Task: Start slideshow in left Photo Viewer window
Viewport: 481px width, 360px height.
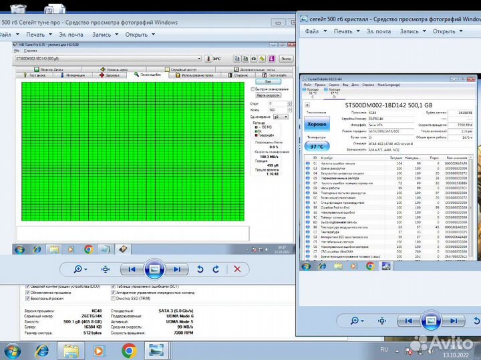Action: click(x=154, y=269)
